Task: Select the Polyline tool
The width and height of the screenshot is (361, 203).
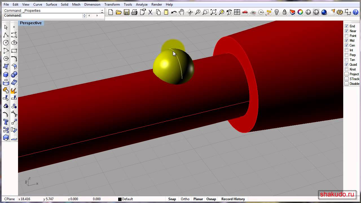Action: (x=6, y=35)
